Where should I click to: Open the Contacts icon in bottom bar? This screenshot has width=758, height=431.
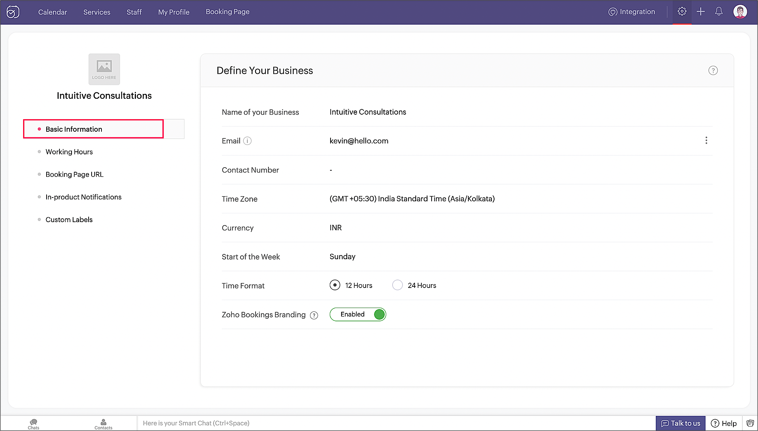tap(103, 424)
